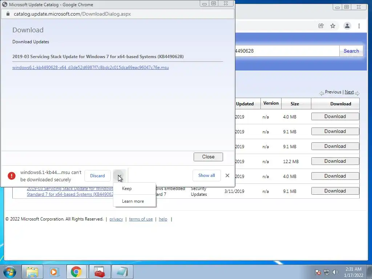The height and width of the screenshot is (279, 372).
Task: Open Chrome's three-dot menu
Action: click(x=359, y=26)
